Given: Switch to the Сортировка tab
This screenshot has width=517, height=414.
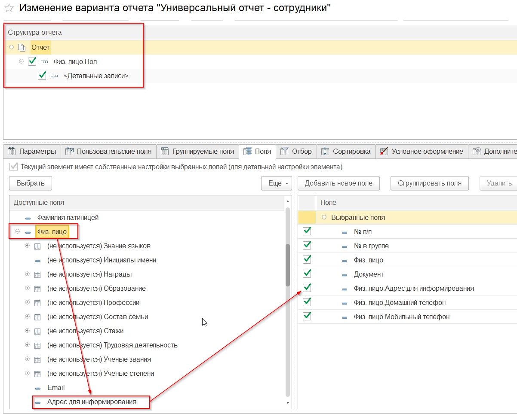Looking at the screenshot, I should [346, 151].
